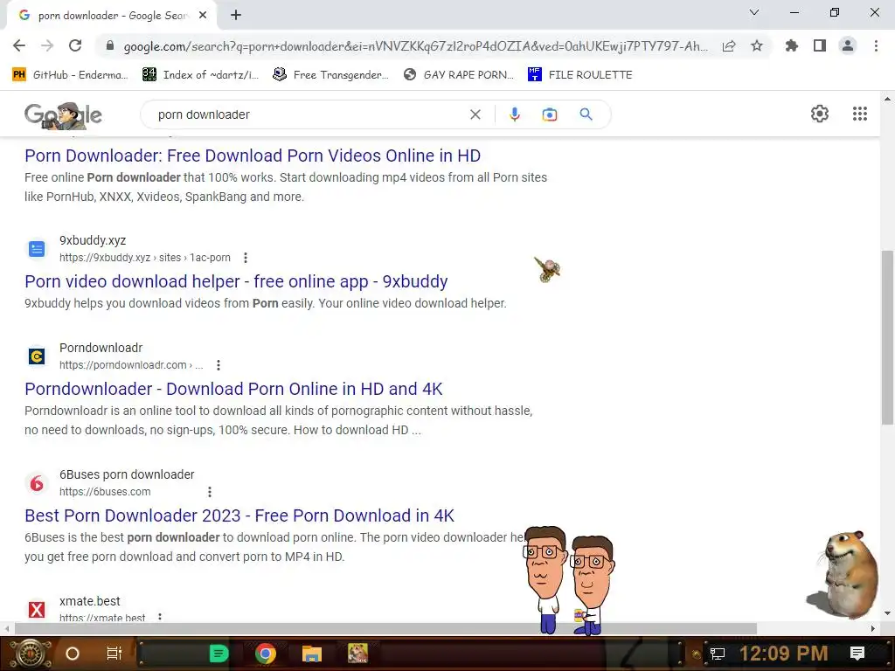Open the 'Free Download Porn Videos Online in HD' link
895x671 pixels.
[x=253, y=156]
